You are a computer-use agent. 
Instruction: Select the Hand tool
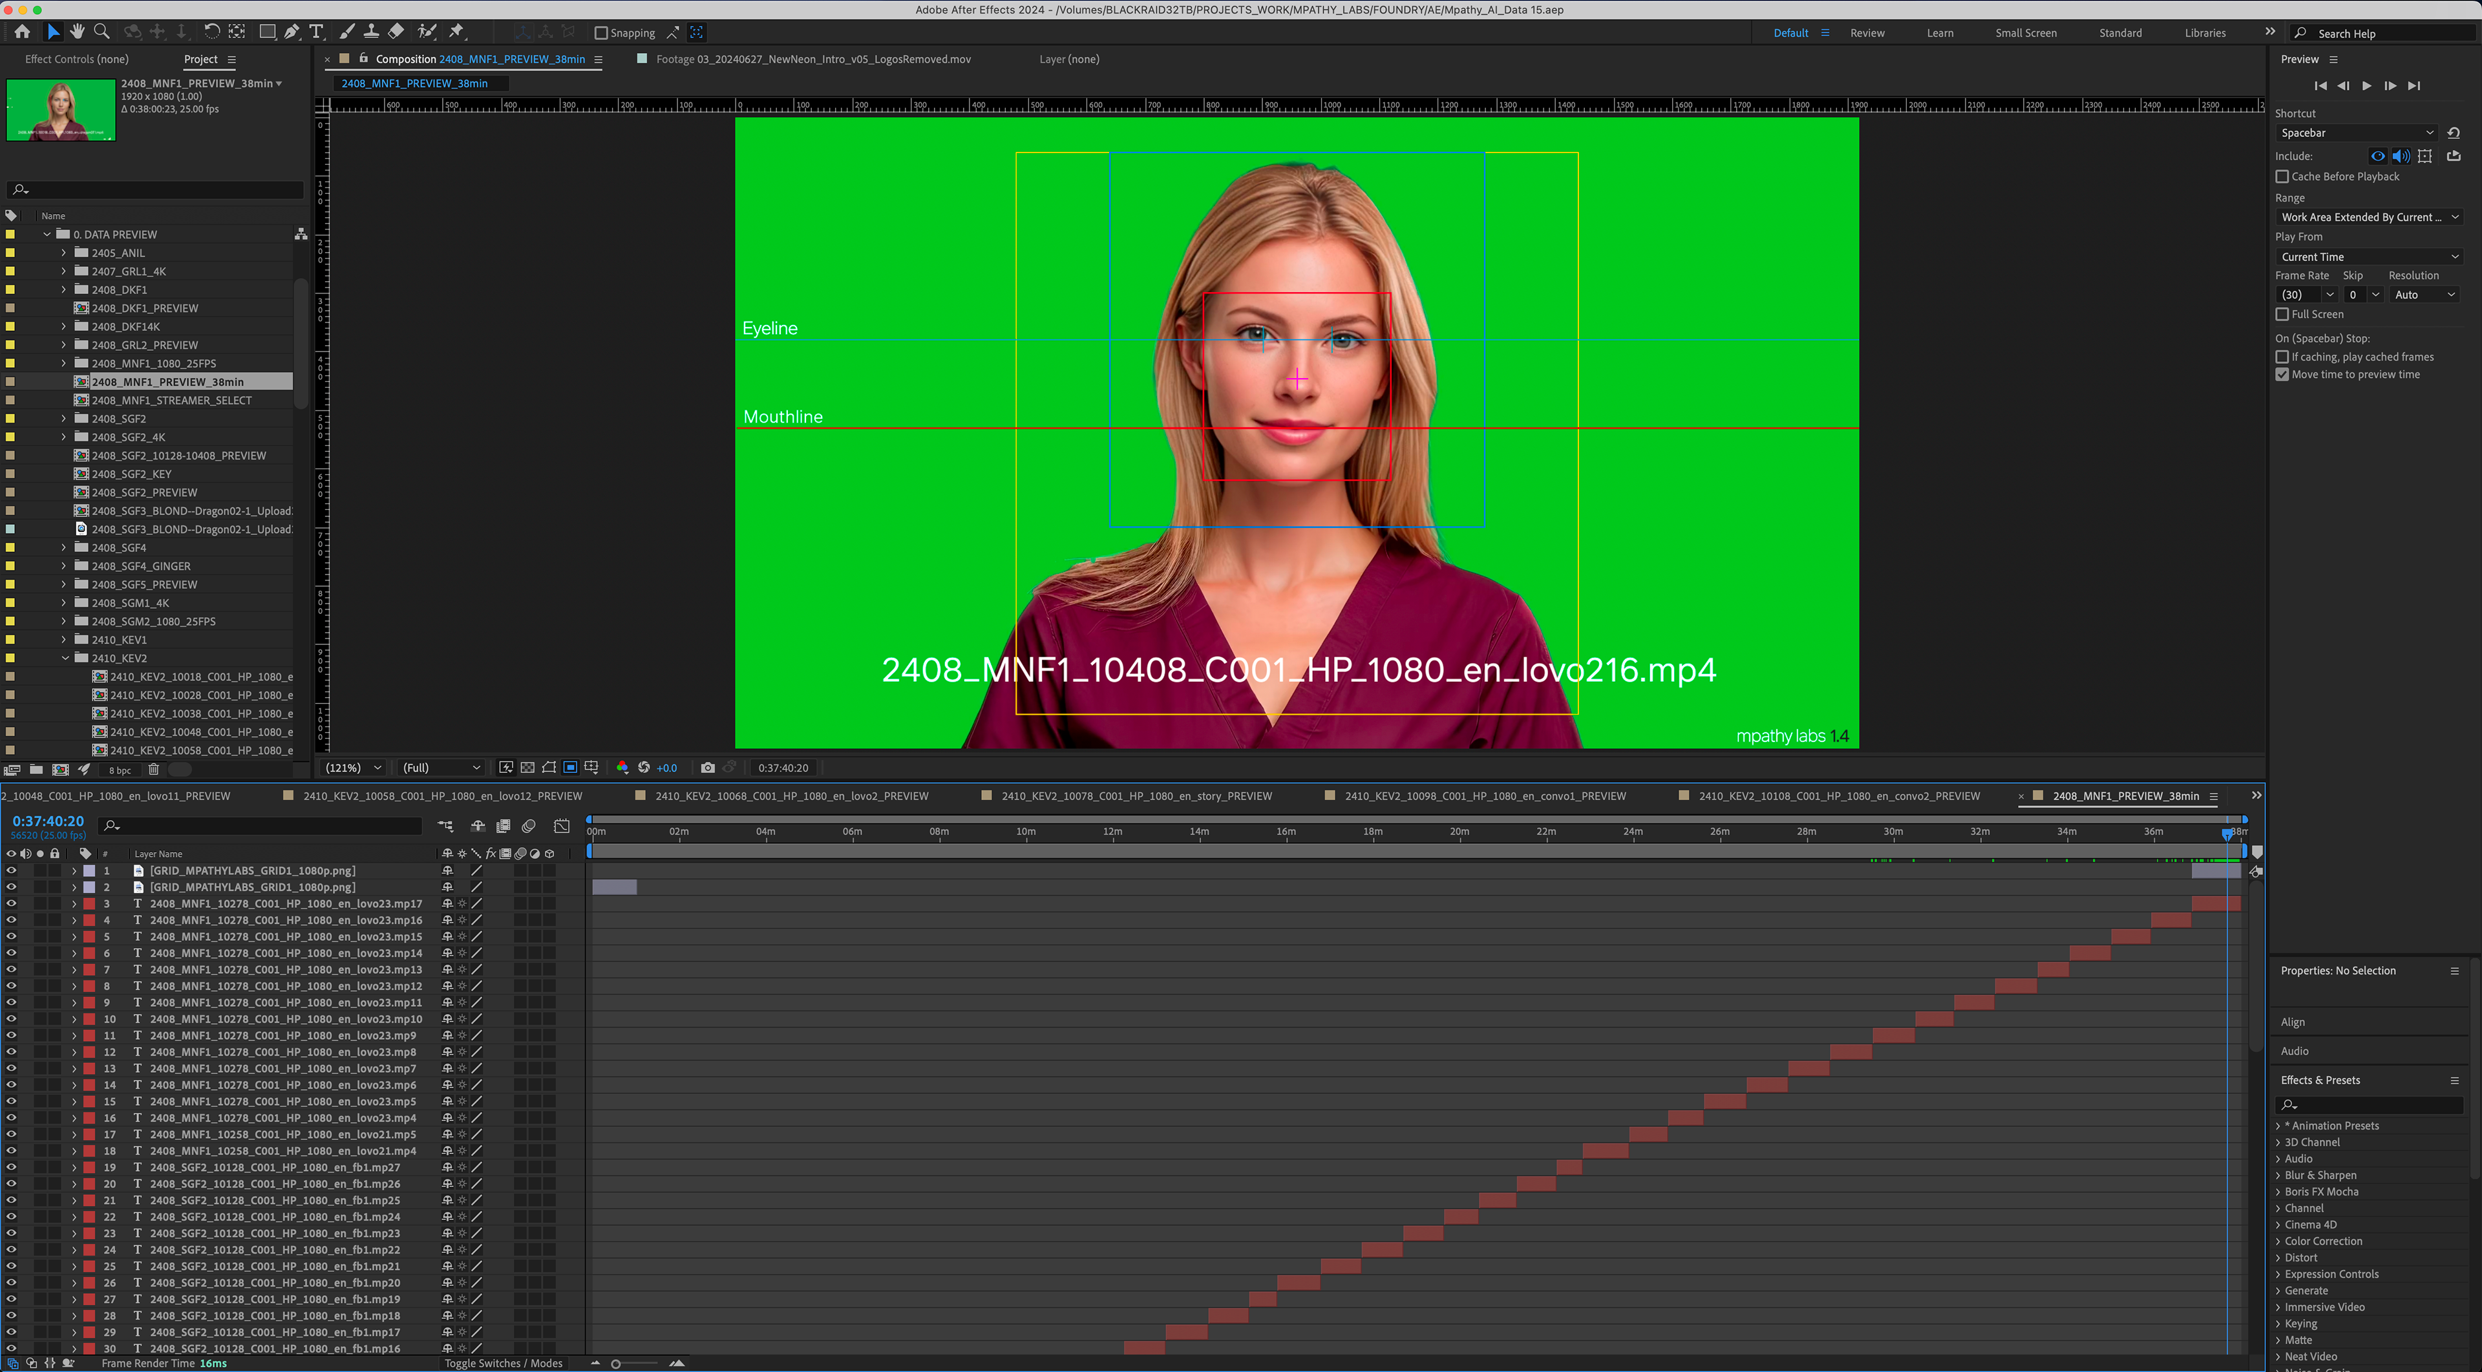coord(77,32)
